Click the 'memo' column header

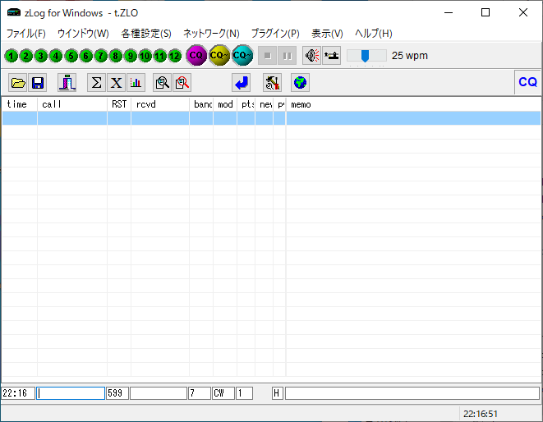(x=413, y=104)
